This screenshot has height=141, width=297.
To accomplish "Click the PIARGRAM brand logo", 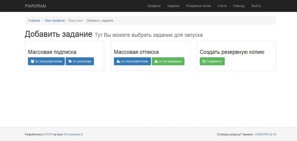I will pyautogui.click(x=35, y=6).
